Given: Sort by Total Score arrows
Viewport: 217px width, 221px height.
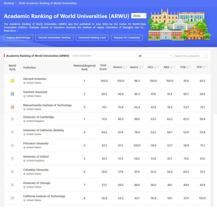Looking at the screenshot, I should pyautogui.click(x=108, y=67).
